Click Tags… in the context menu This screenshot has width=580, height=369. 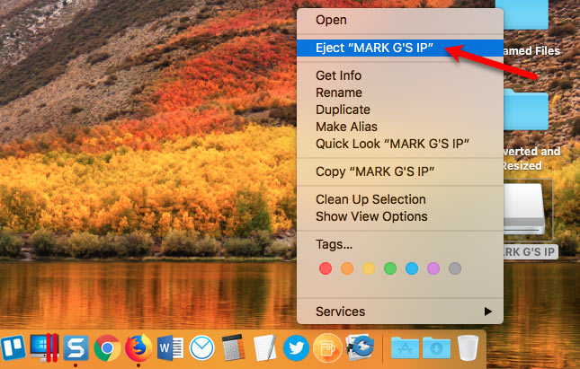tap(334, 243)
